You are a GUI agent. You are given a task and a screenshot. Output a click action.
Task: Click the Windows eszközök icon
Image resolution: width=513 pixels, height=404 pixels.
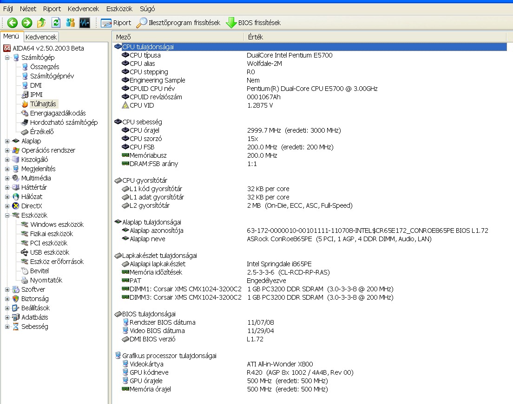click(25, 224)
